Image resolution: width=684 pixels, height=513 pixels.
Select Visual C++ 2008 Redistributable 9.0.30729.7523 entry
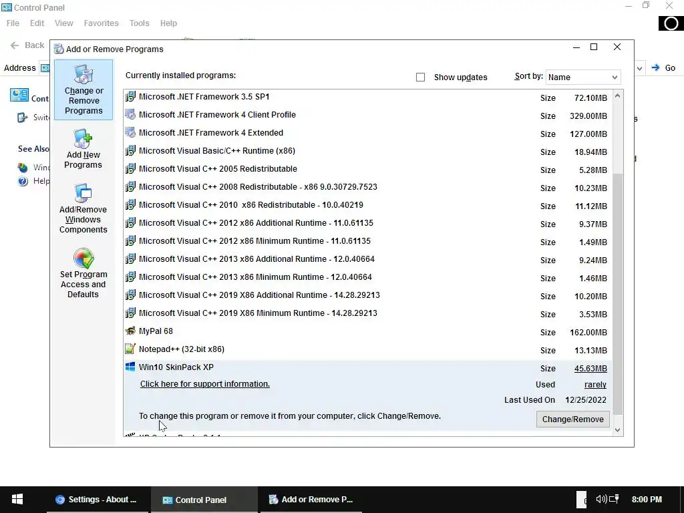point(367,187)
